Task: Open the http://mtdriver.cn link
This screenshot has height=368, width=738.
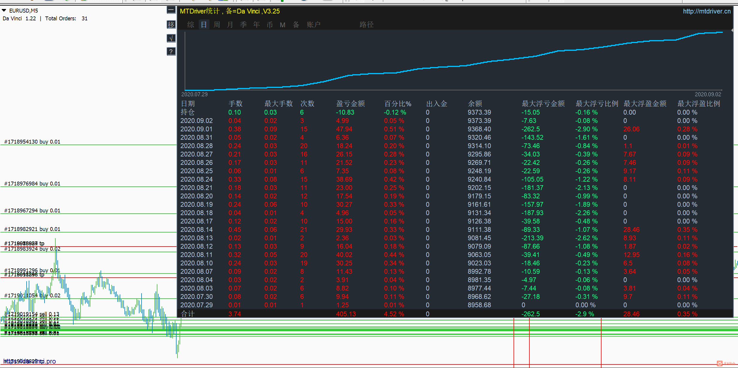Action: point(707,11)
